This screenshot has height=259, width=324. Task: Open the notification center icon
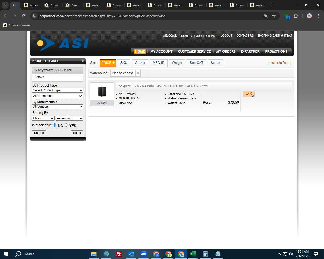pos(316,254)
